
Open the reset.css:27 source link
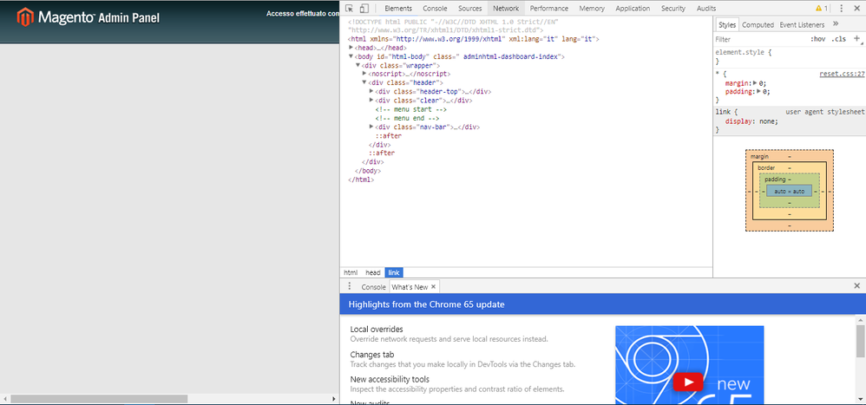(842, 75)
